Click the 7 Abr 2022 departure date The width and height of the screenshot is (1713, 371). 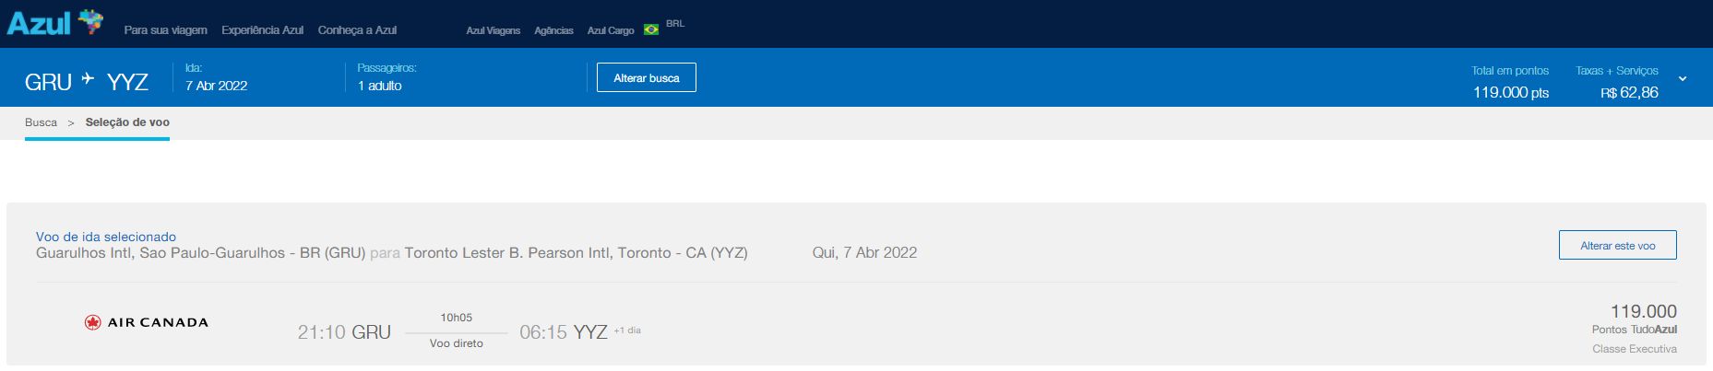coord(216,86)
